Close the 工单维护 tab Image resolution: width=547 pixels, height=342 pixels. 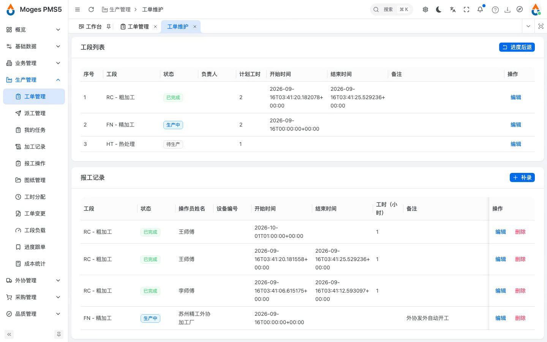click(x=195, y=27)
